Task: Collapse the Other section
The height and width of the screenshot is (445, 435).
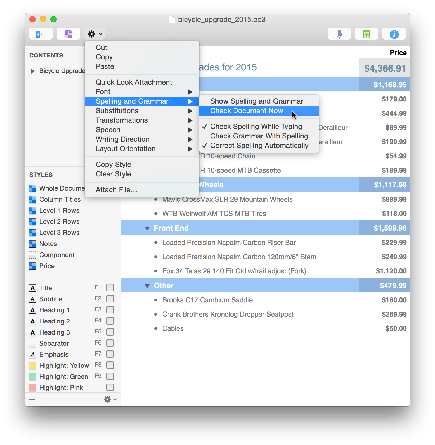Action: [x=147, y=286]
